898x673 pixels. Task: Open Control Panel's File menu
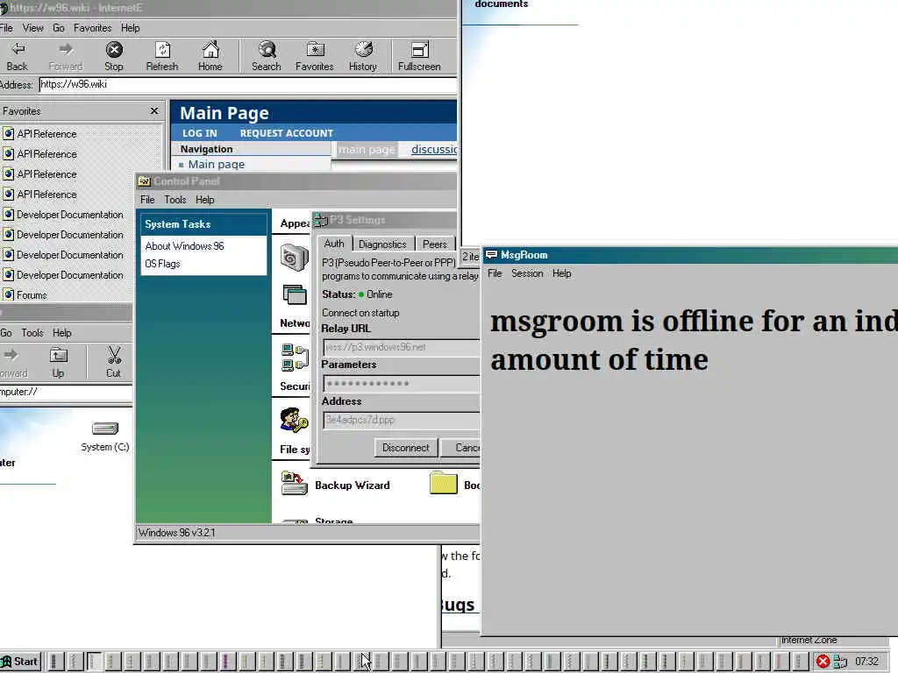point(147,200)
